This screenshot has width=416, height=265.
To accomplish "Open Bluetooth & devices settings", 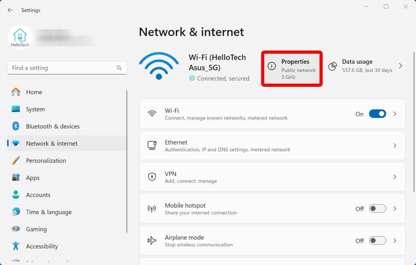I will 53,126.
